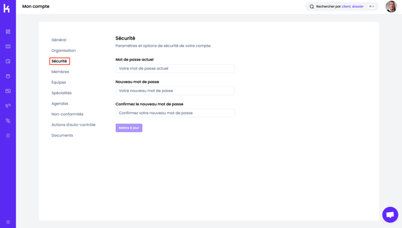Image resolution: width=402 pixels, height=228 pixels.
Task: Open the dashboard grid icon in sidebar
Action: tap(8, 32)
